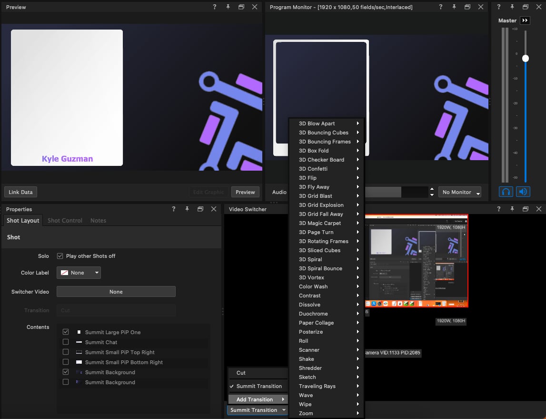Click the Switcher Video None button
Screen dimensions: 546x419
point(116,292)
